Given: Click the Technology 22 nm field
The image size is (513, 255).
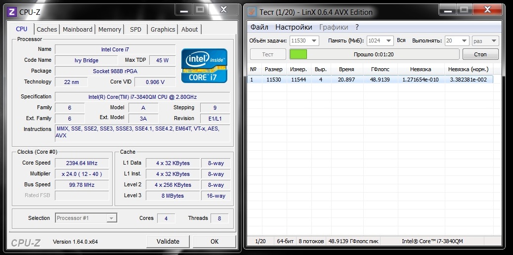Looking at the screenshot, I should click(71, 82).
